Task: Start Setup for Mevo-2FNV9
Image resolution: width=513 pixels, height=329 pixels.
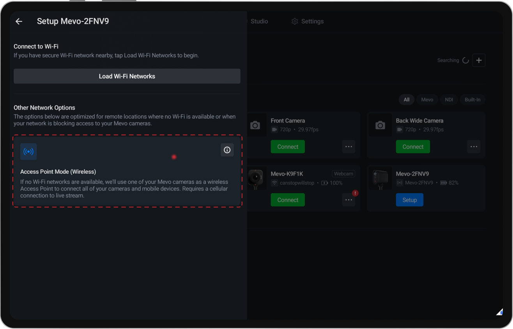Action: (410, 200)
